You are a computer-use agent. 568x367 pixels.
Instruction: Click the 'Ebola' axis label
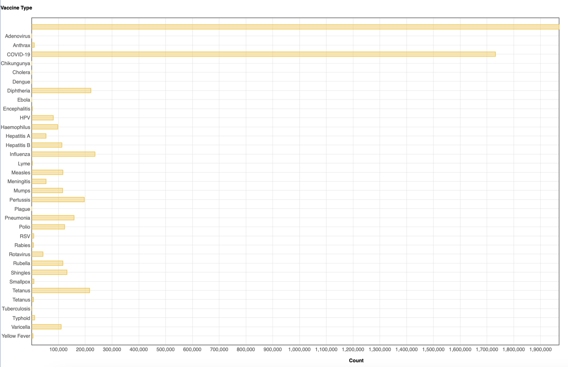coord(24,100)
